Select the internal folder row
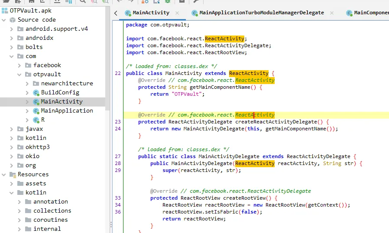Viewport: 389px width, 233px height. click(52, 229)
